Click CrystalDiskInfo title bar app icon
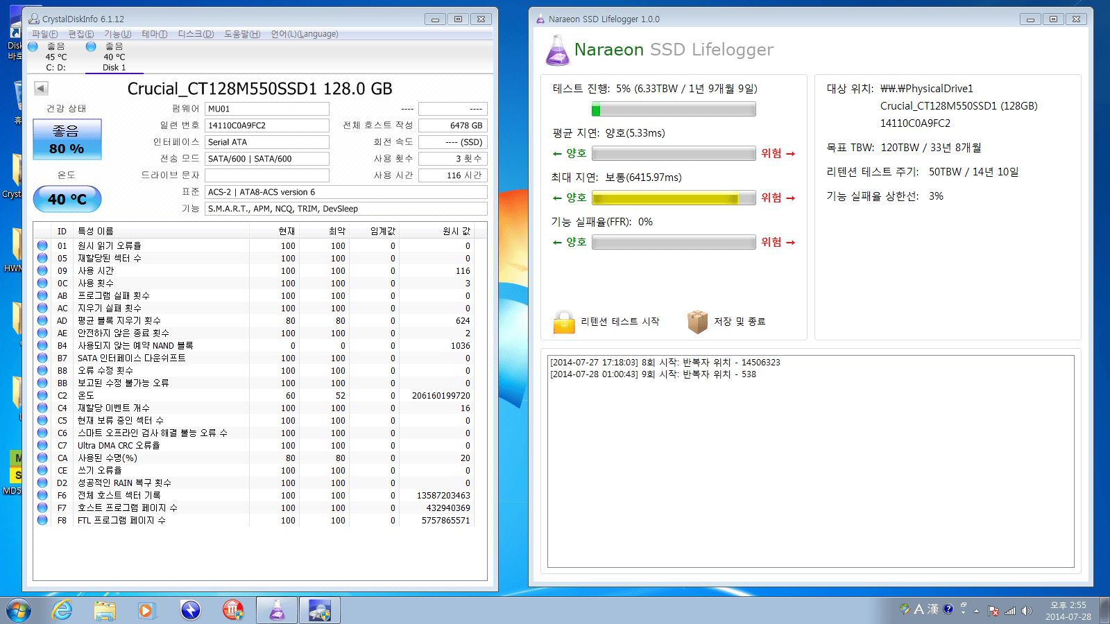Viewport: 1110px width, 624px height. coord(34,19)
